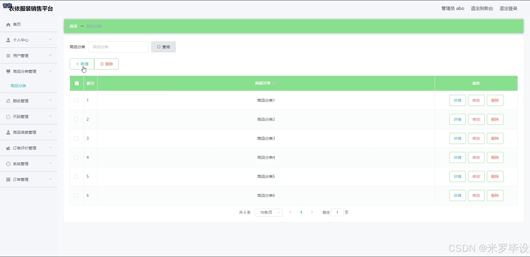This screenshot has width=530, height=257.
Task: Toggle the select-all checkbox in table header
Action: point(77,83)
